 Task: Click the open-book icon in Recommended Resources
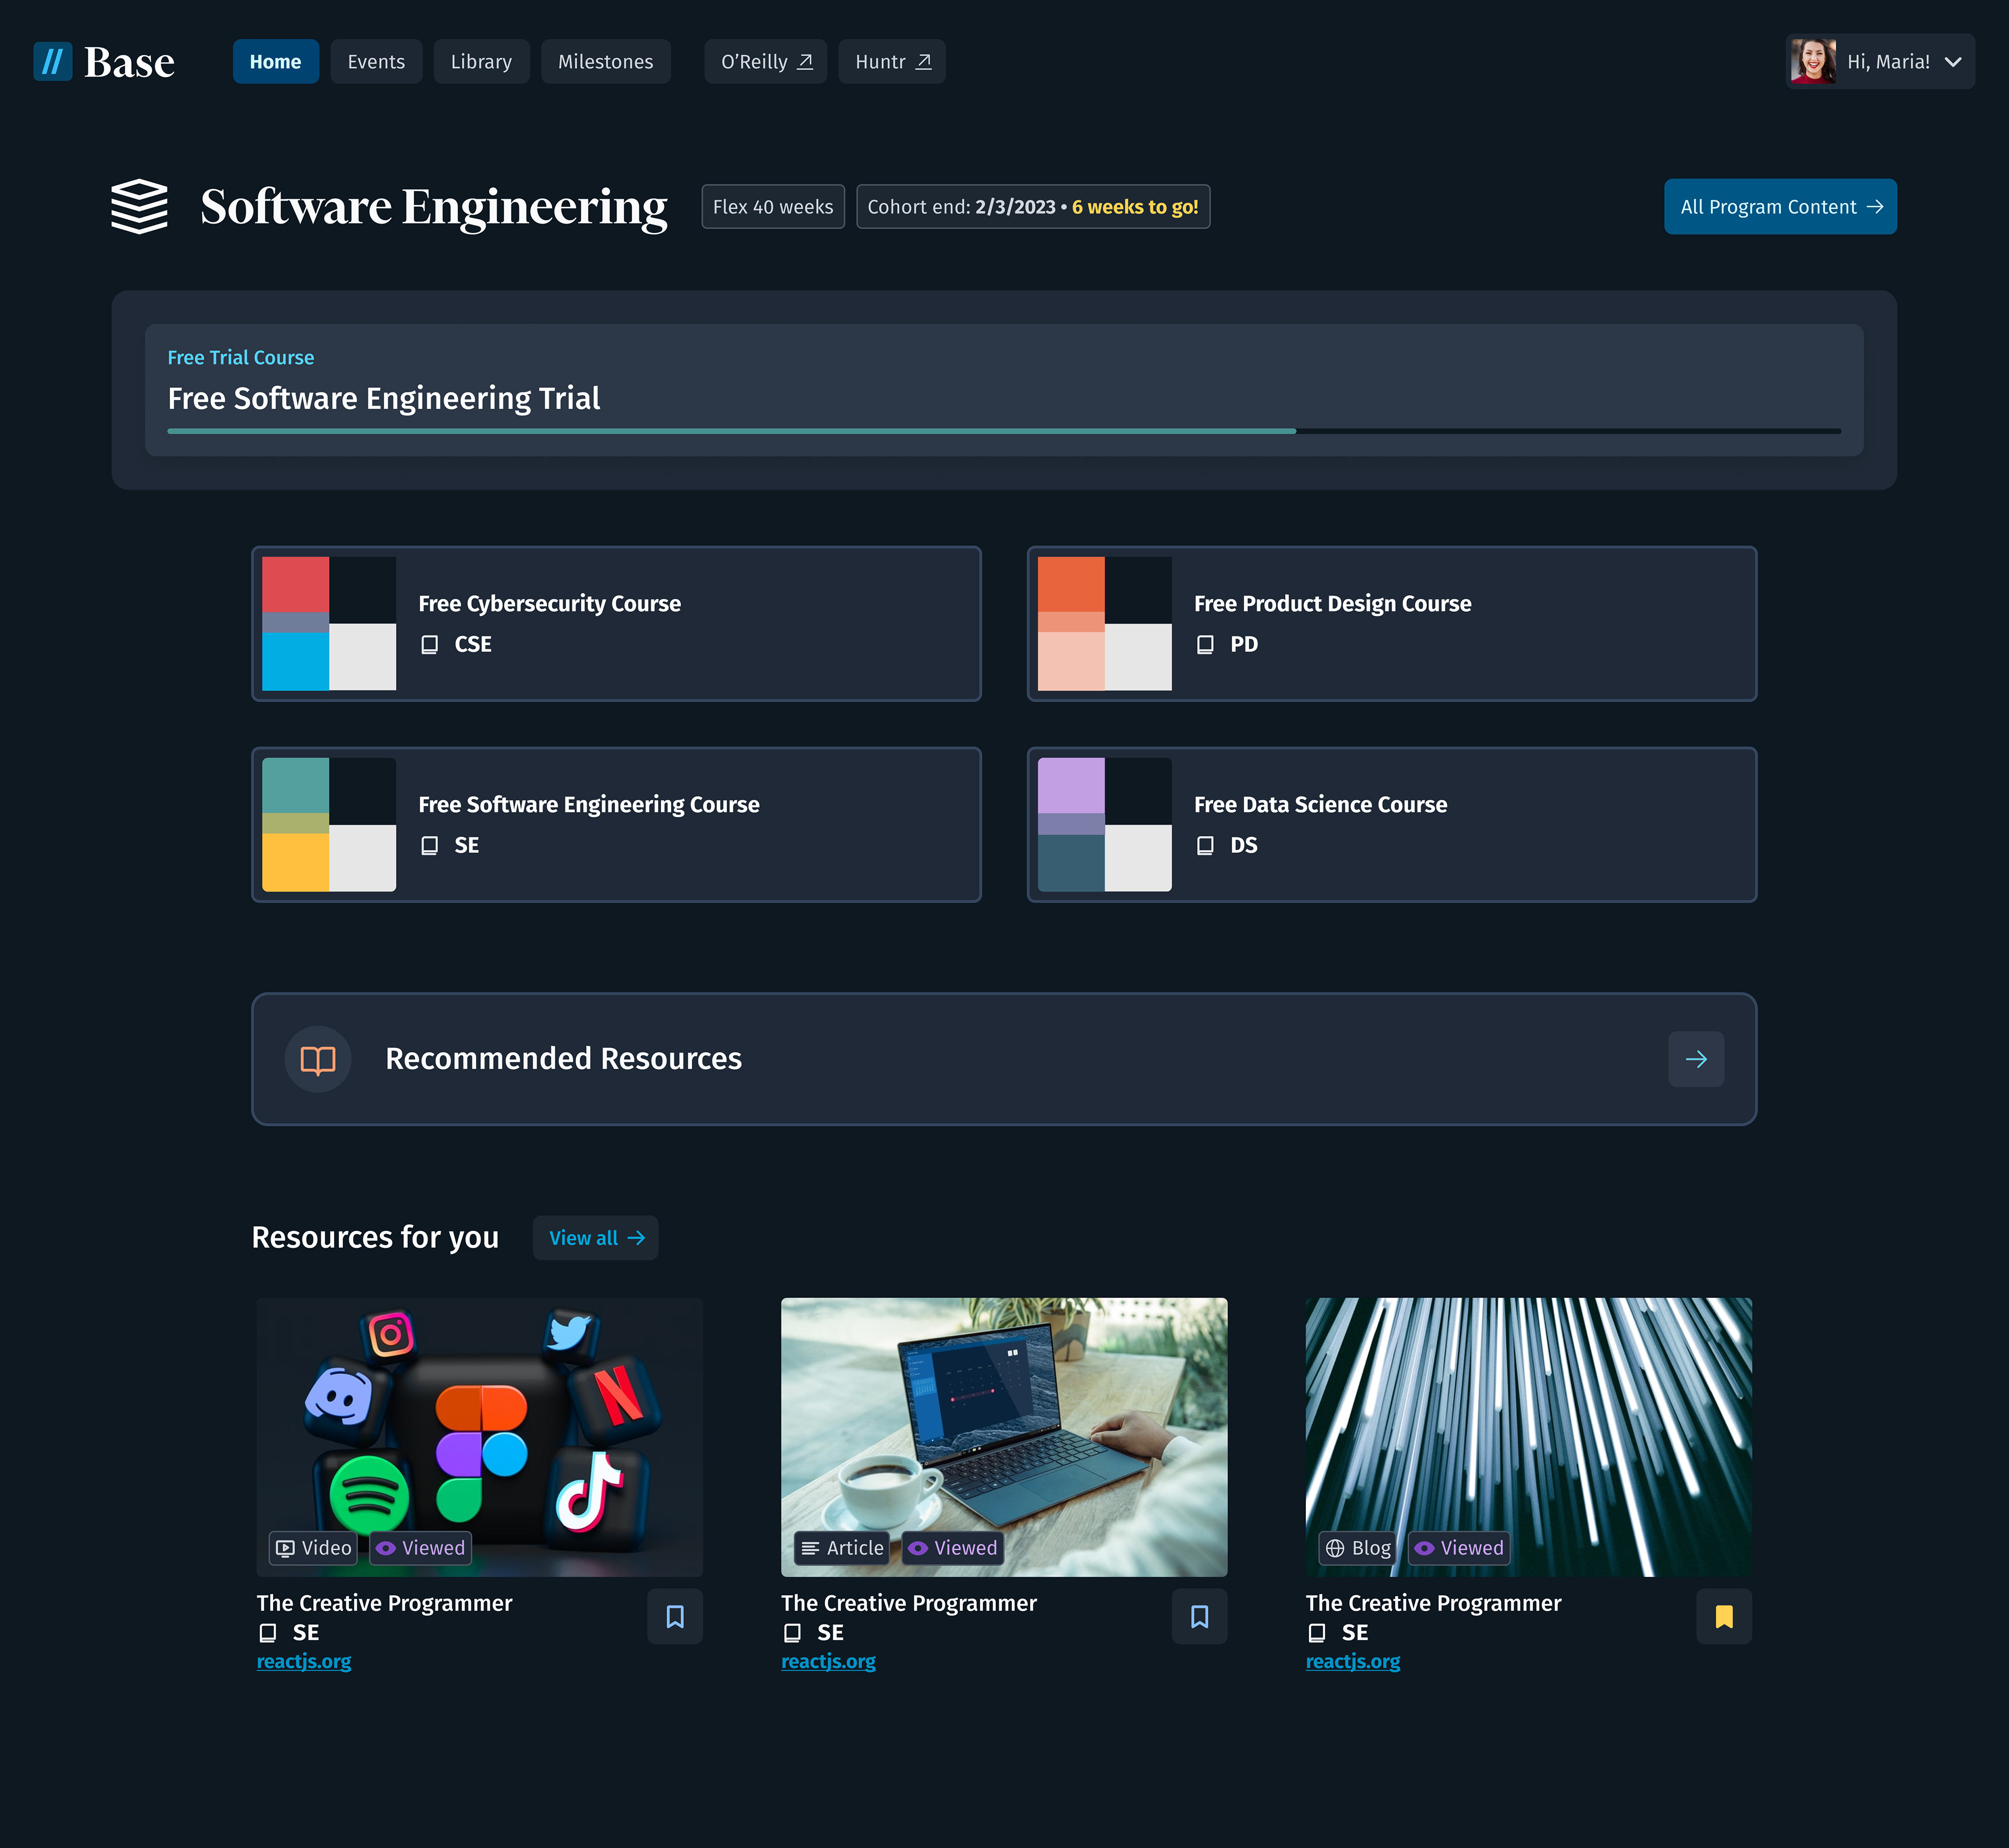[318, 1060]
